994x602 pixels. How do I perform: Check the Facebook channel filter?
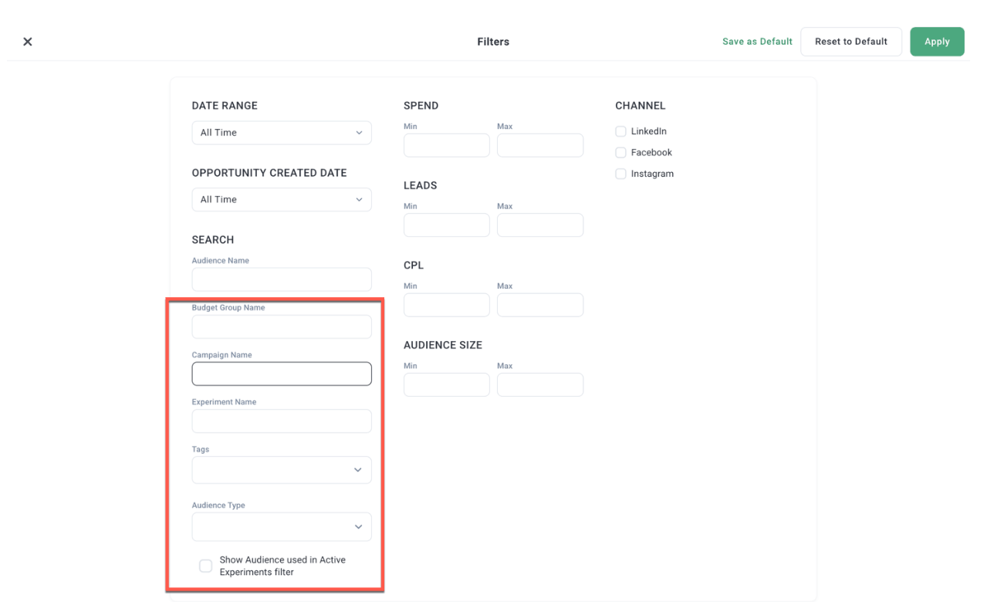click(620, 152)
